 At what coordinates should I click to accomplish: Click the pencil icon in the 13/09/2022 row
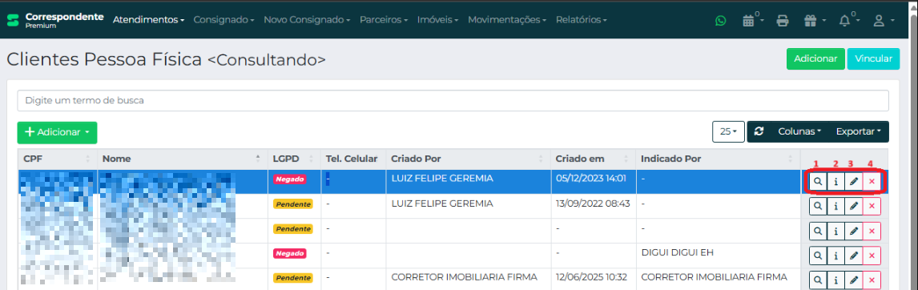point(854,206)
